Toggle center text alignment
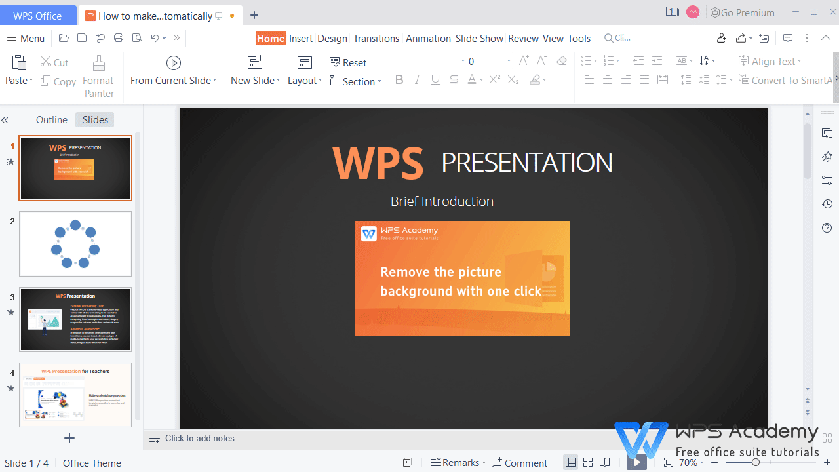Screen dimensions: 839x472 pyautogui.click(x=608, y=80)
